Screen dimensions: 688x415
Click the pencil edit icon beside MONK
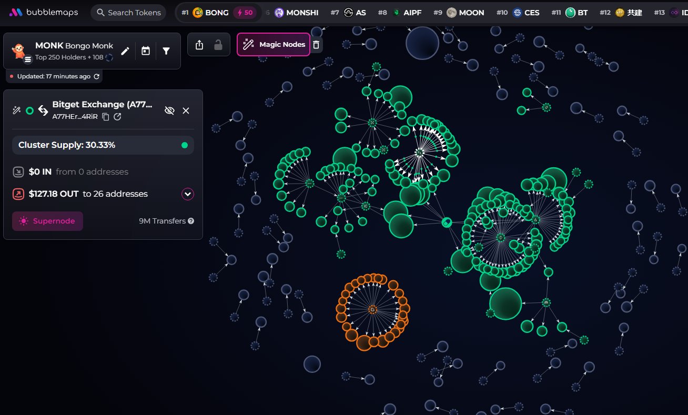tap(125, 51)
